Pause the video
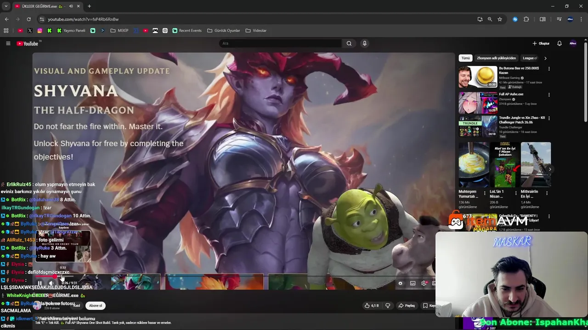Image resolution: width=588 pixels, height=330 pixels. 40,284
